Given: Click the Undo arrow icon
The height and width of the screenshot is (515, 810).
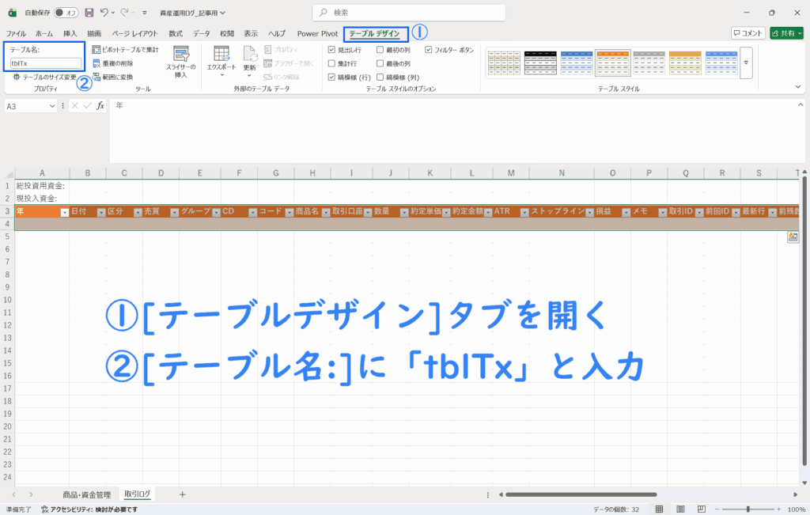Looking at the screenshot, I should (x=104, y=13).
